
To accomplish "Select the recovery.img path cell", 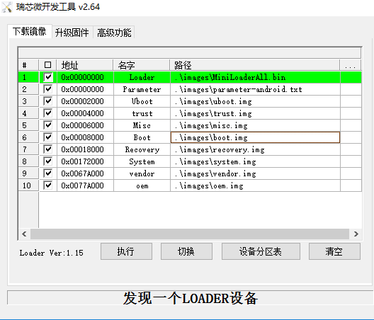I will [x=255, y=149].
